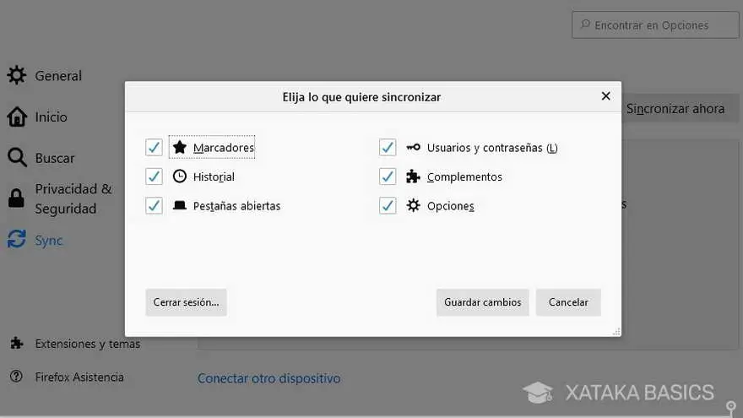Open Extensiones y temas puzzle icon

pyautogui.click(x=17, y=343)
